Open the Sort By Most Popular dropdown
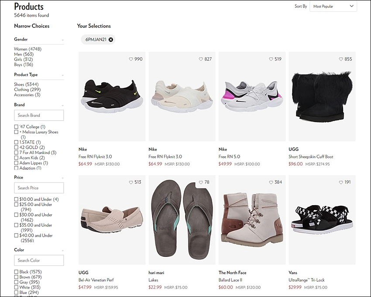Image resolution: width=371 pixels, height=297 pixels. coord(333,6)
